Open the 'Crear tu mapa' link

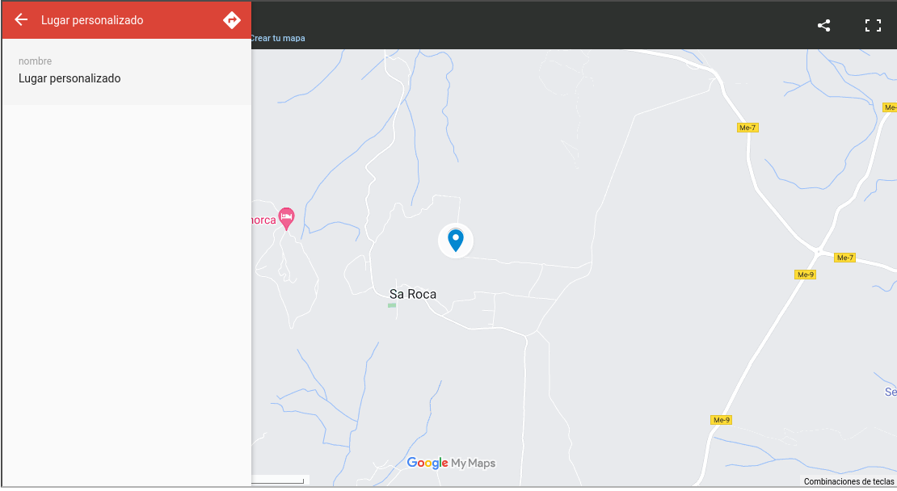[278, 38]
